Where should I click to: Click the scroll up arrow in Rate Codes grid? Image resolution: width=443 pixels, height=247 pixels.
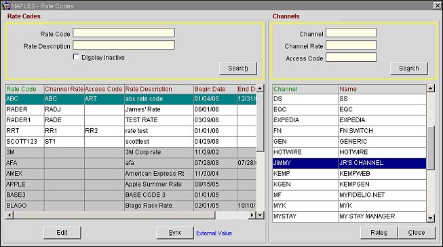coord(260,88)
